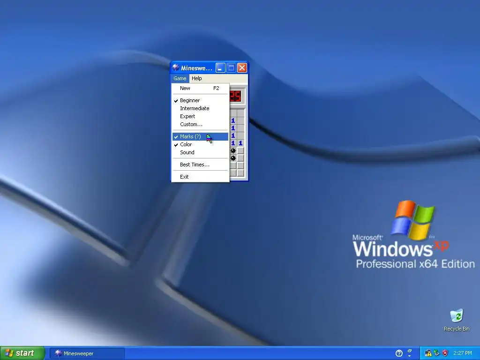Viewport: 480px width, 360px height.
Task: Click the upper revealed mine on the board
Action: (233, 150)
